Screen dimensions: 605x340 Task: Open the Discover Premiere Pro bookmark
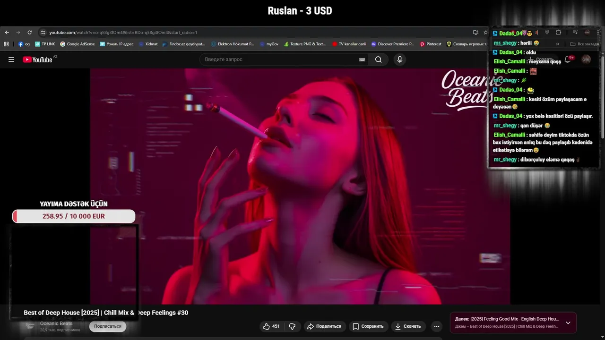pos(393,44)
